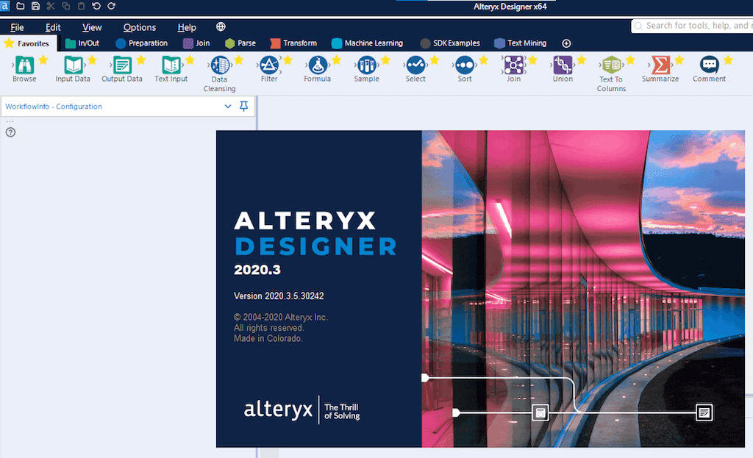The width and height of the screenshot is (753, 458).
Task: Toggle favorite star on Sort tool
Action: (484, 60)
